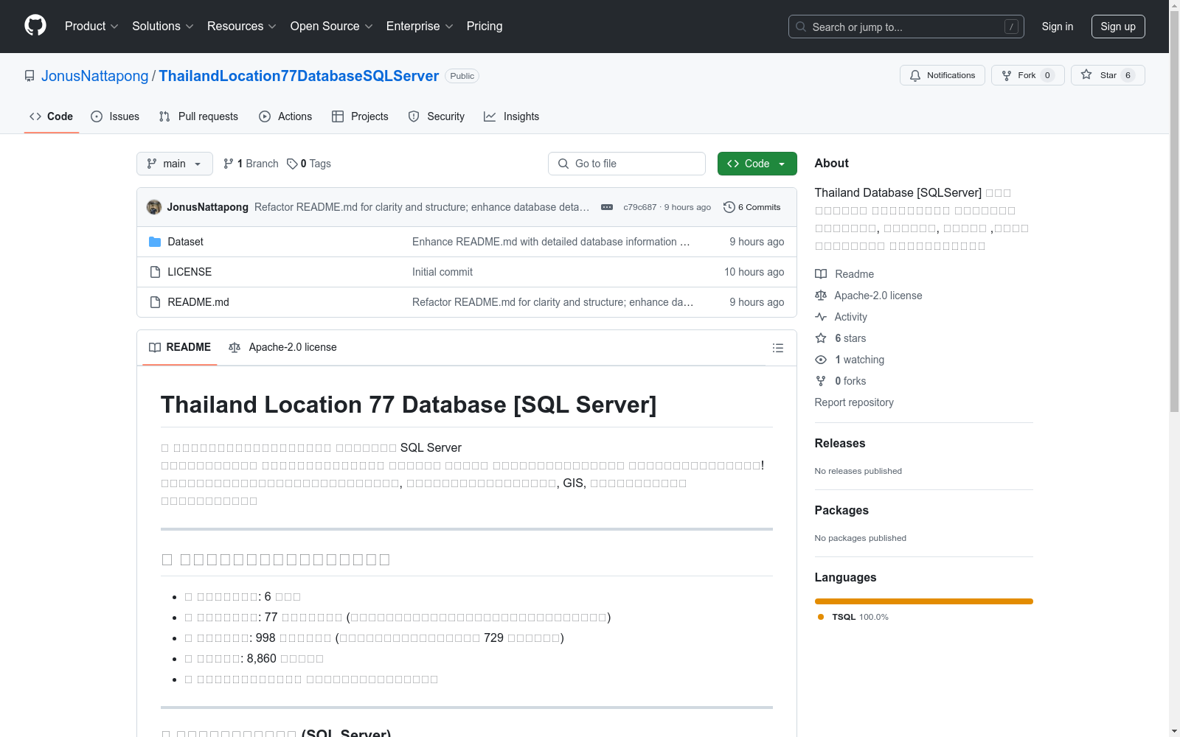The height and width of the screenshot is (737, 1180).
Task: Open the Pull requests tab
Action: click(x=198, y=116)
